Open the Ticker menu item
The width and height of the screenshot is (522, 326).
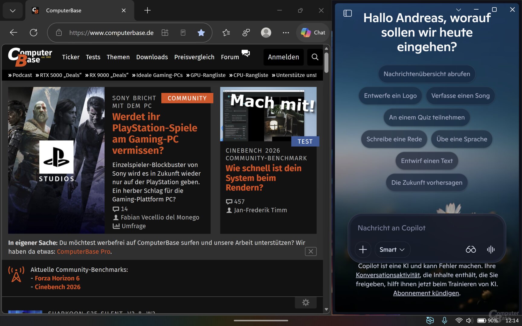[71, 57]
